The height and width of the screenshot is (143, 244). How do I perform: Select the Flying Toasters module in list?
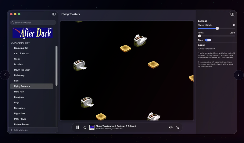(x=32, y=86)
